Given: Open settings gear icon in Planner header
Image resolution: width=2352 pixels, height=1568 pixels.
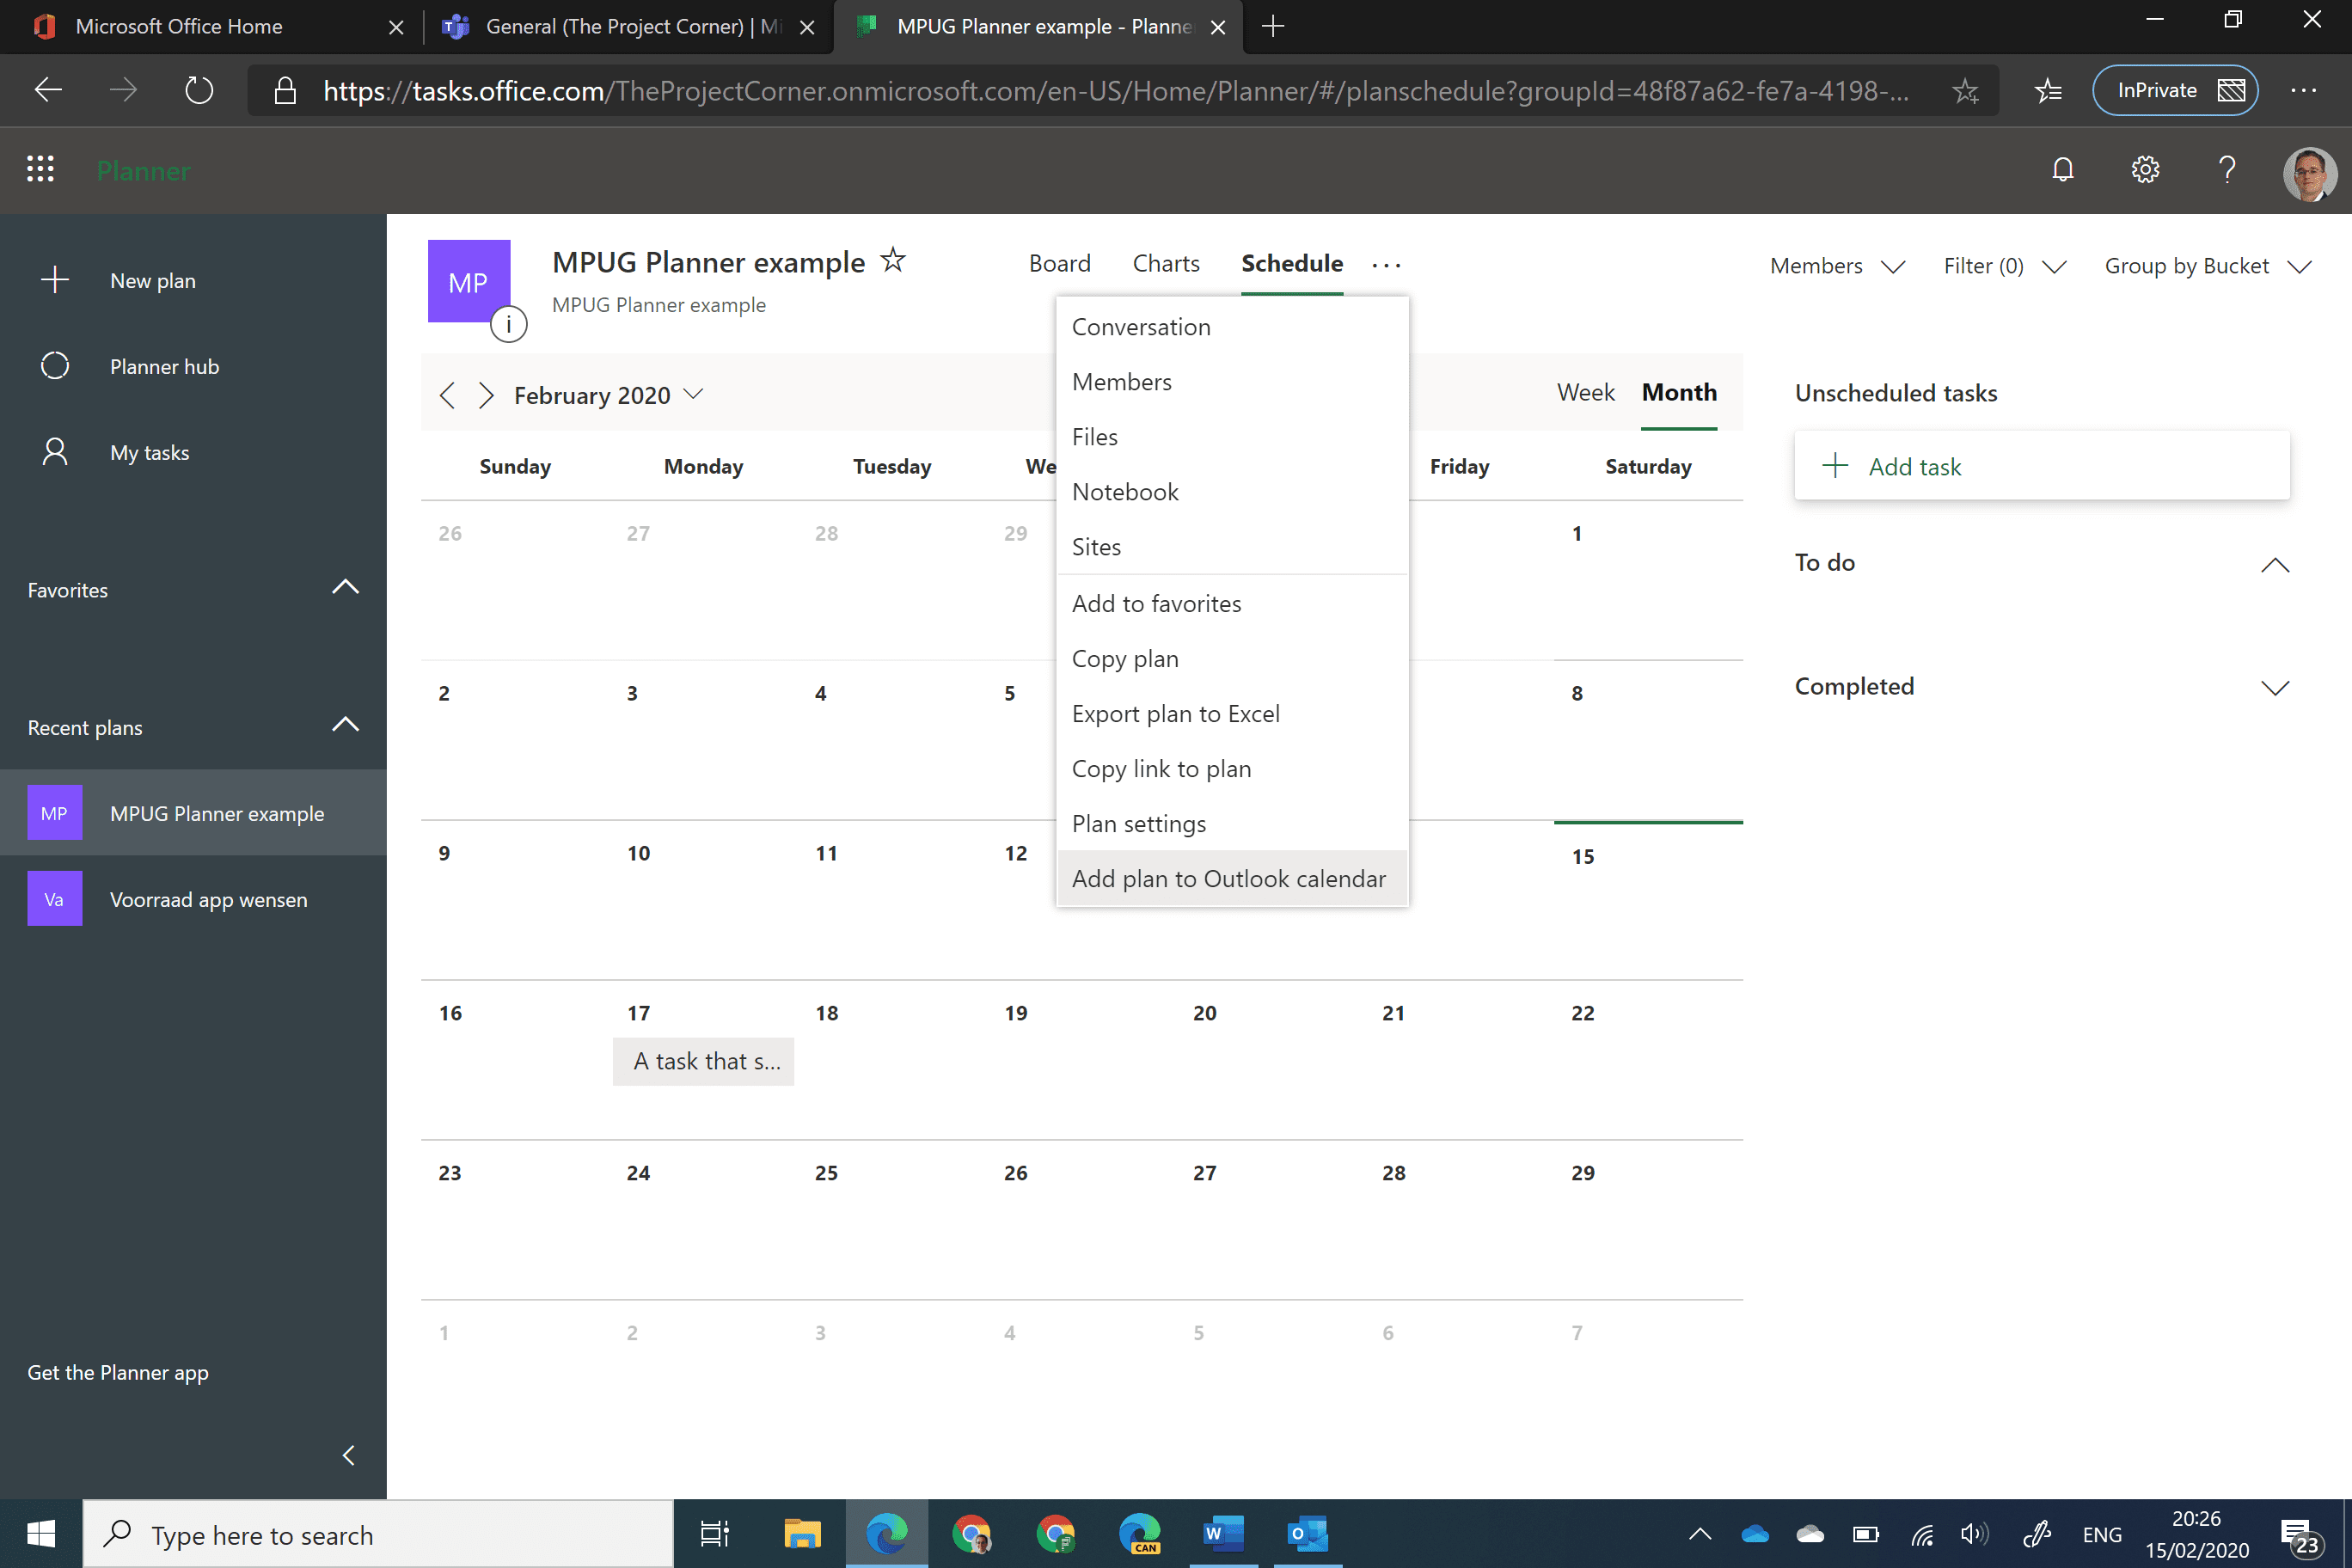Looking at the screenshot, I should click(x=2145, y=170).
